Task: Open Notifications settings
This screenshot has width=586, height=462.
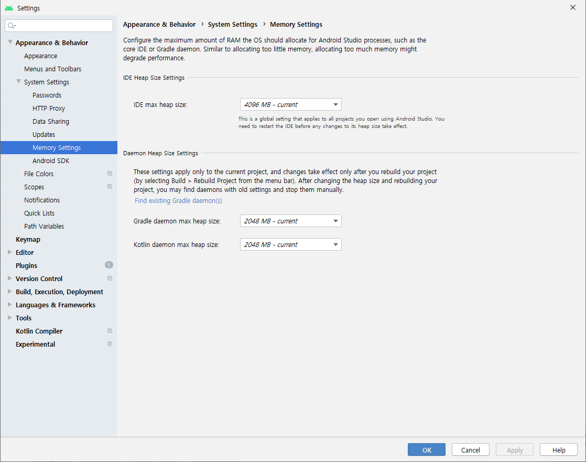Action: [42, 200]
